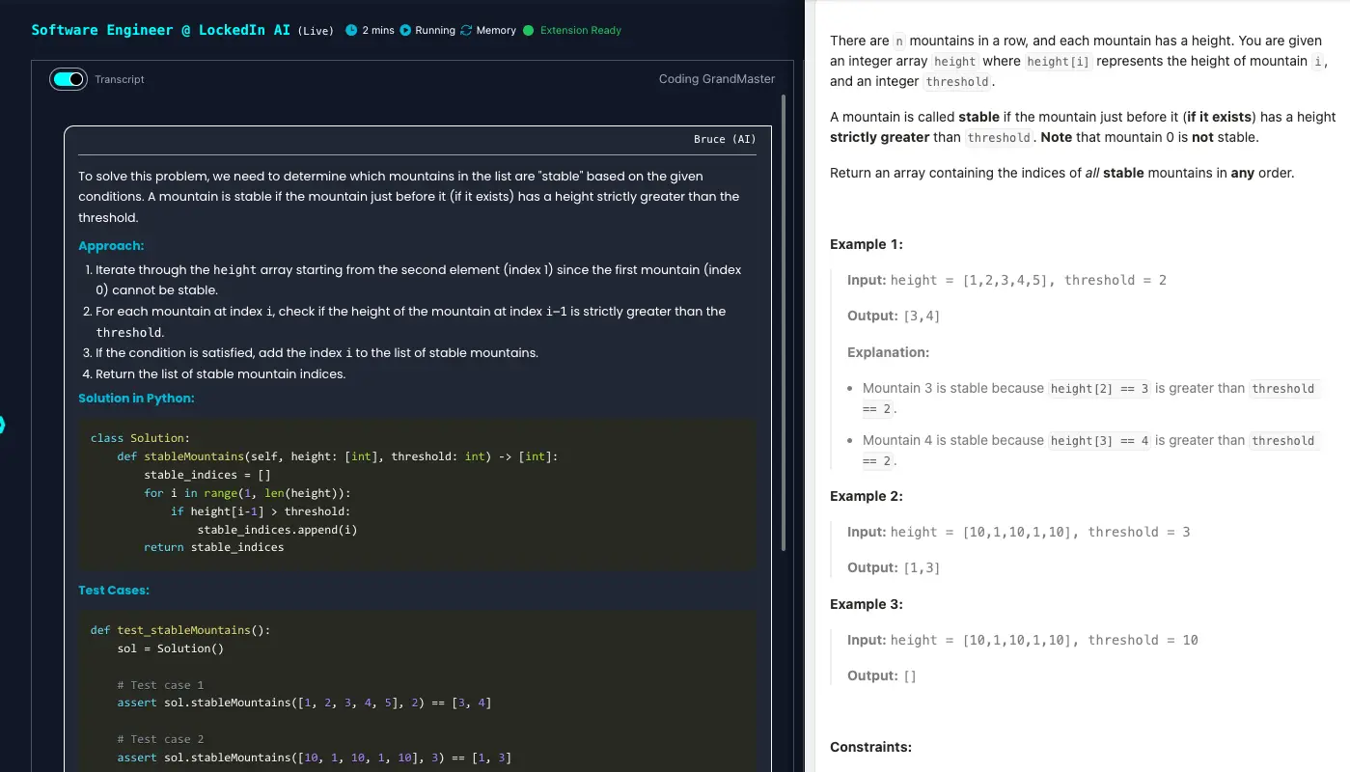Click the Example 3 output line

(881, 675)
